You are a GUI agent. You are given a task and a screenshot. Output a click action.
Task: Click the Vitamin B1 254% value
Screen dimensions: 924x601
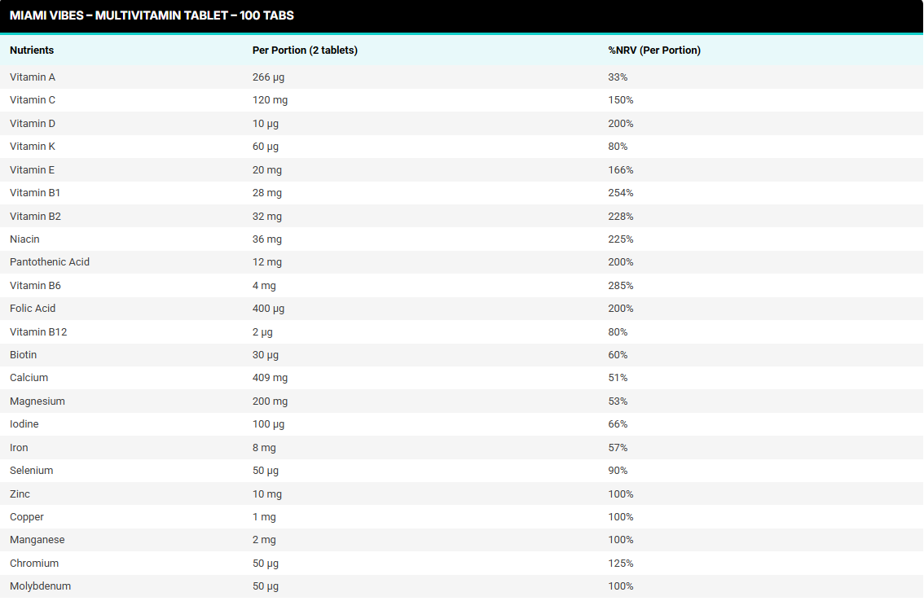(x=620, y=193)
